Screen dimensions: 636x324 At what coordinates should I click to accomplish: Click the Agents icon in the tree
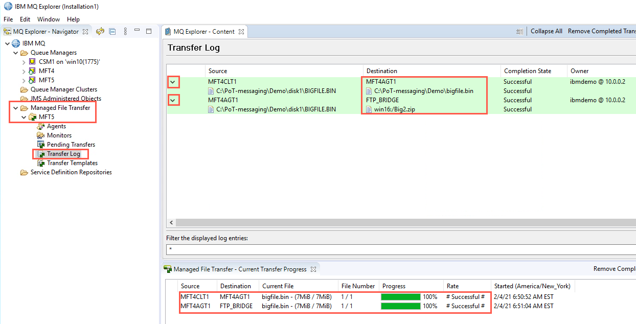41,126
